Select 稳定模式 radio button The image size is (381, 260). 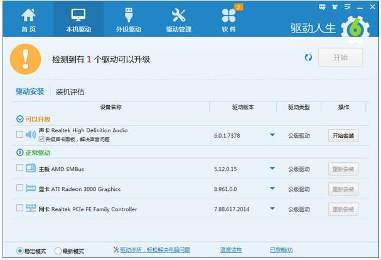tap(19, 251)
